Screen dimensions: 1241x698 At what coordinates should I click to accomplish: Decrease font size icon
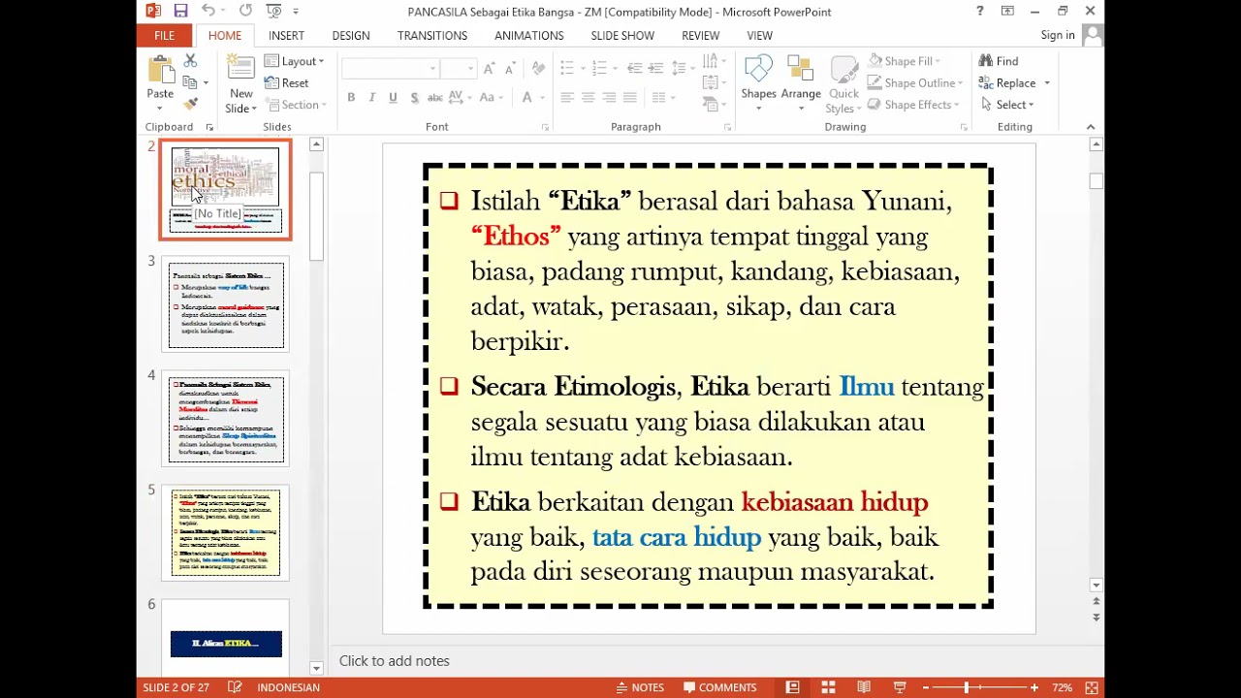click(510, 68)
